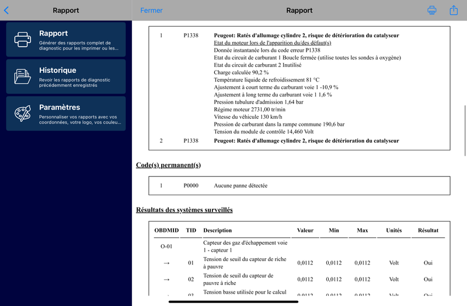Click the palette icon beside Paramètres
467x306 pixels.
coord(23,113)
